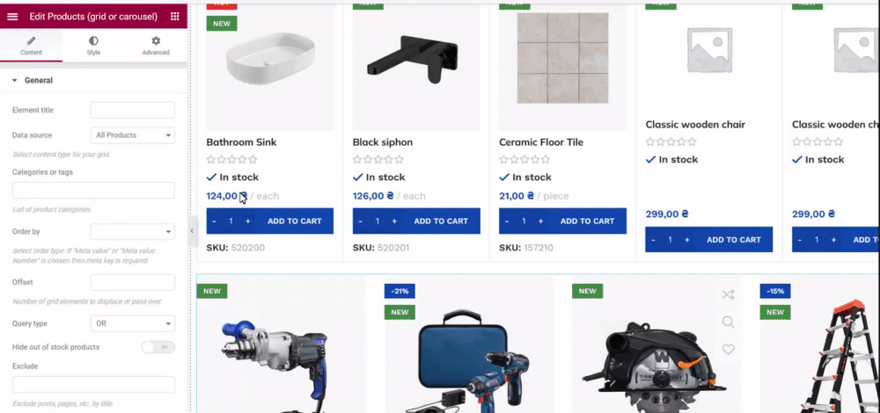Decrease Bathroom Sink quantity with minus
Viewport: 880px width, 413px height.
214,221
